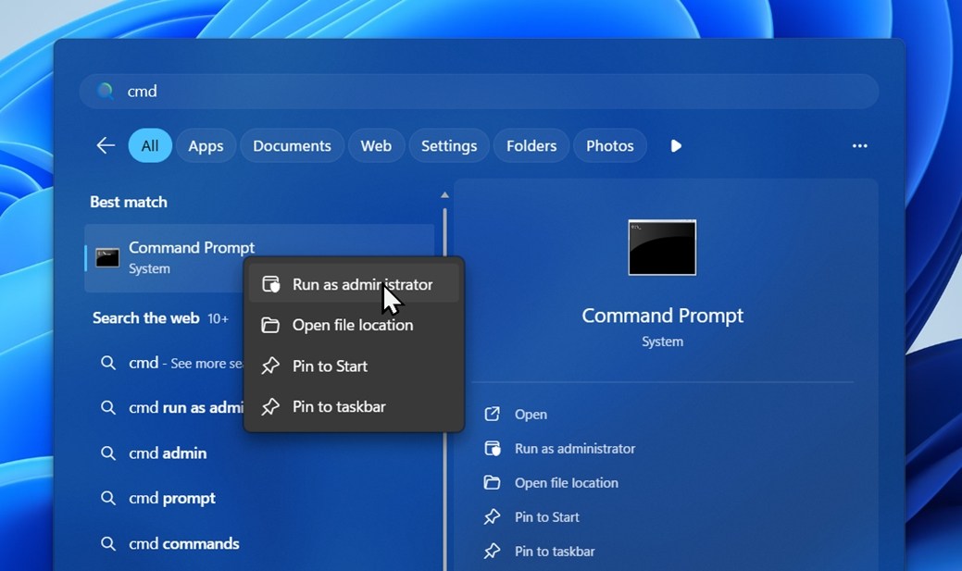The width and height of the screenshot is (962, 571).
Task: Click the results list vertical scrollbar
Action: [444, 389]
